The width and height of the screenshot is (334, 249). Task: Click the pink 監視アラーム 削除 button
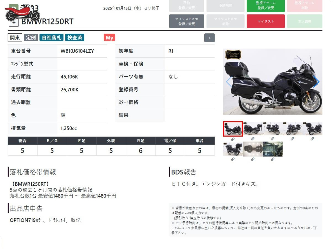pos(305,6)
